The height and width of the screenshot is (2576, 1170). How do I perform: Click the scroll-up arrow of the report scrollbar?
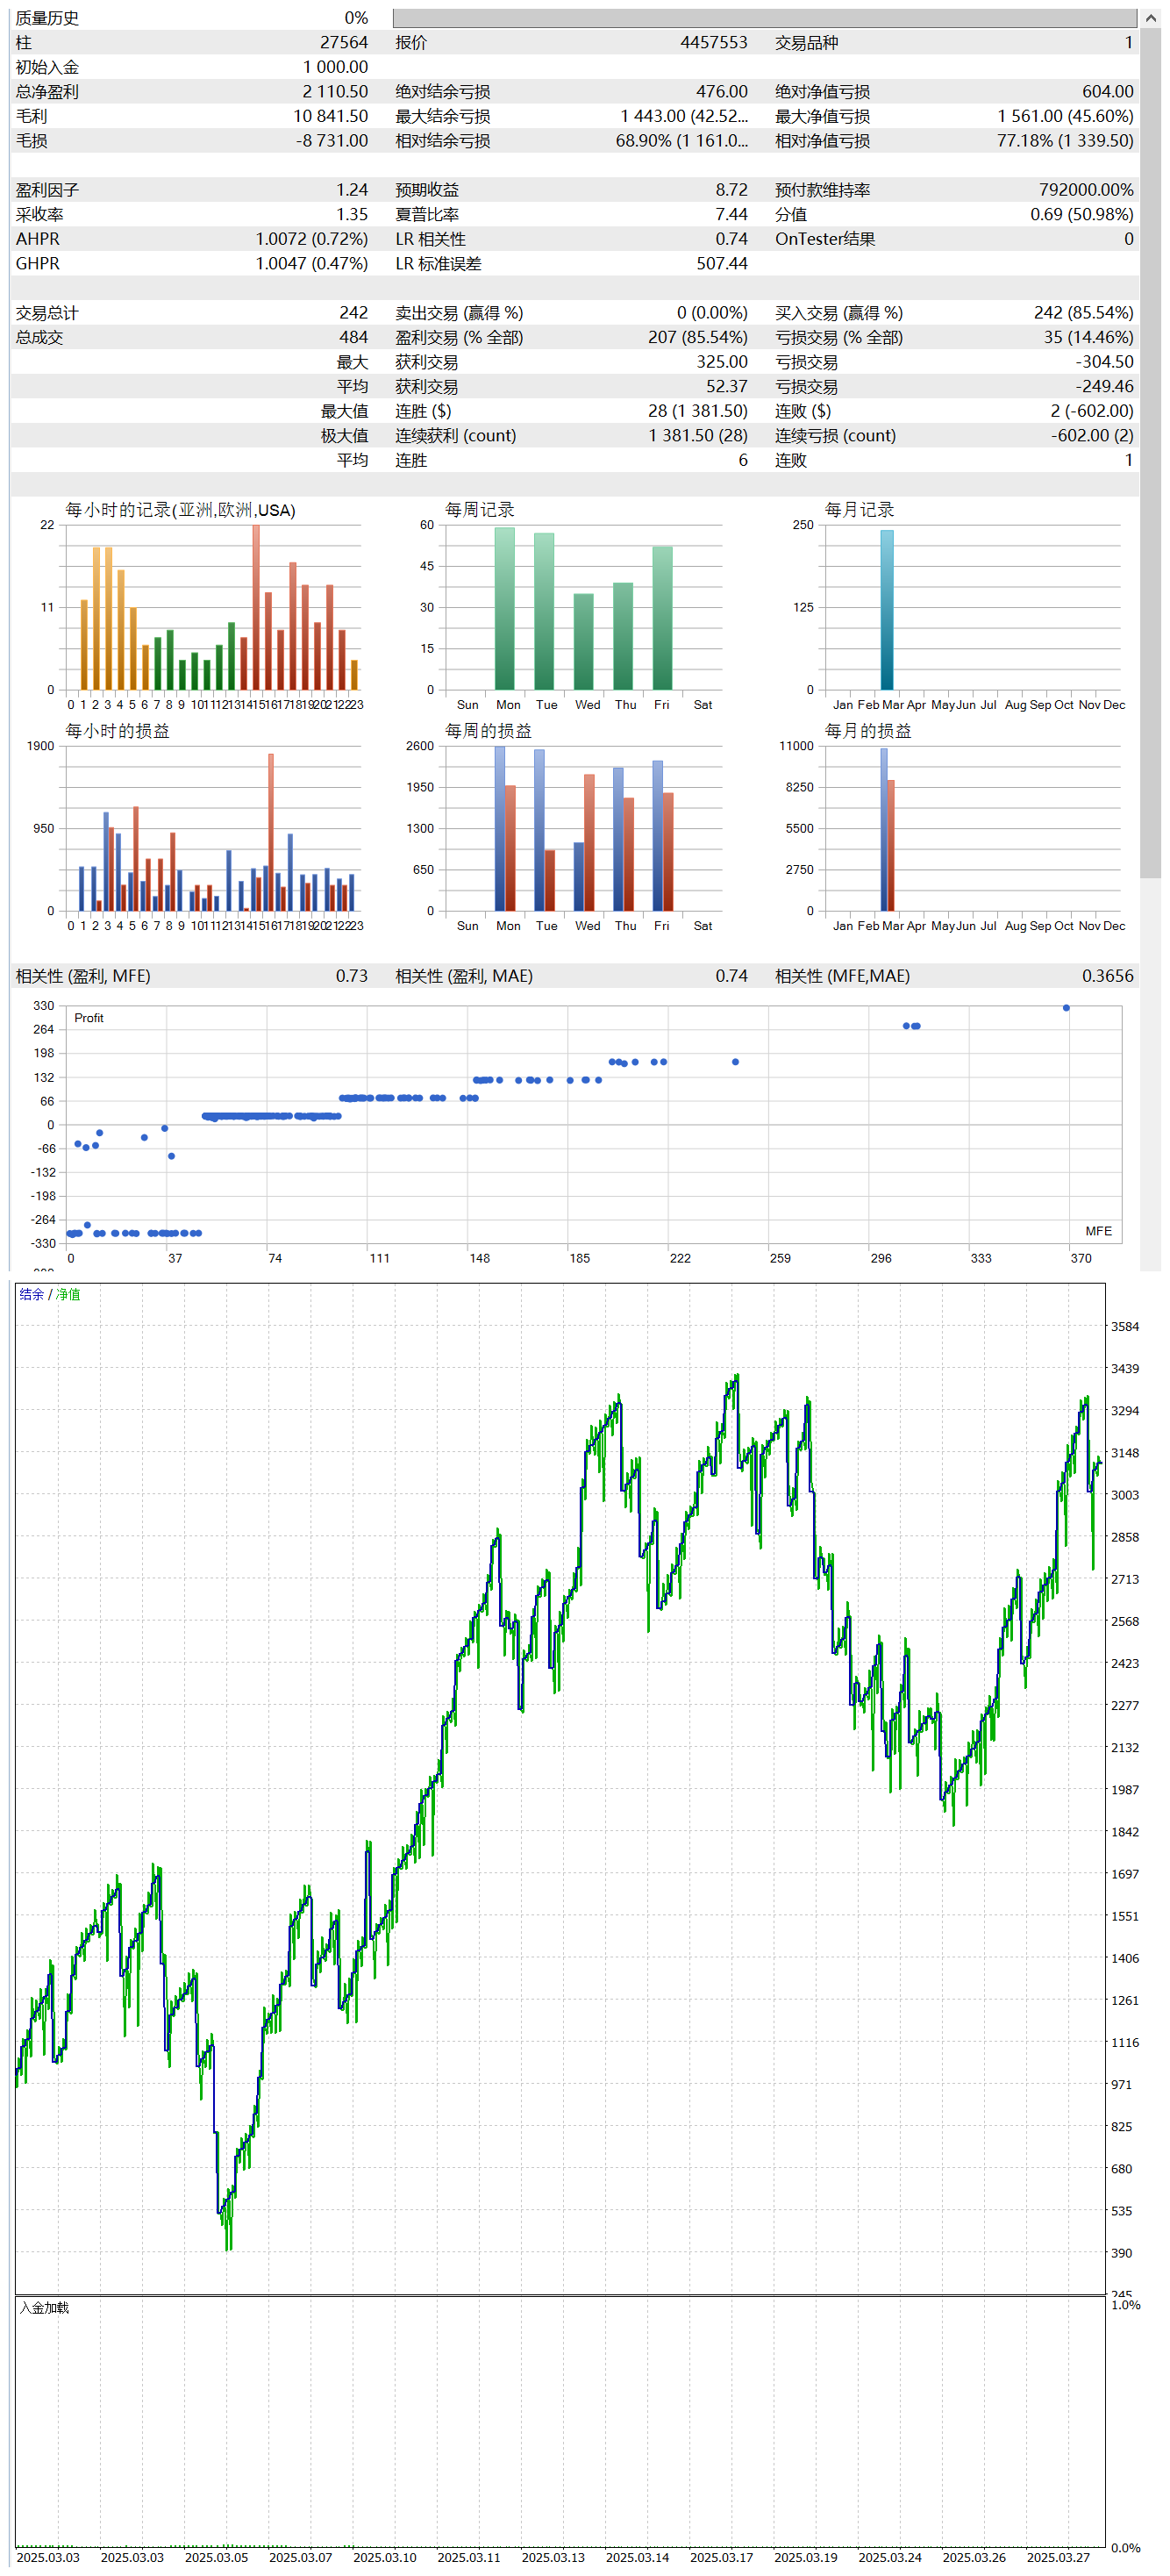tap(1150, 18)
